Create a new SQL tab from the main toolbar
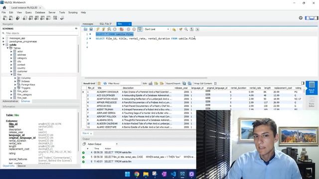319x179 pixels. coord(5,18)
